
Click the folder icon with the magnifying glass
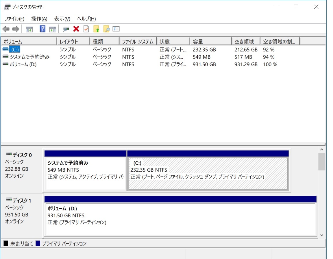pos(106,29)
